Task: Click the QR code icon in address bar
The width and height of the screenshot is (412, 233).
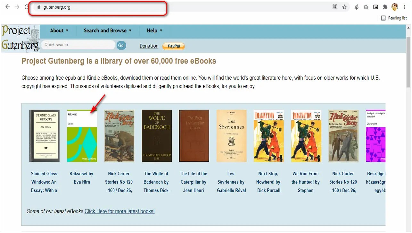Action: tap(335, 7)
